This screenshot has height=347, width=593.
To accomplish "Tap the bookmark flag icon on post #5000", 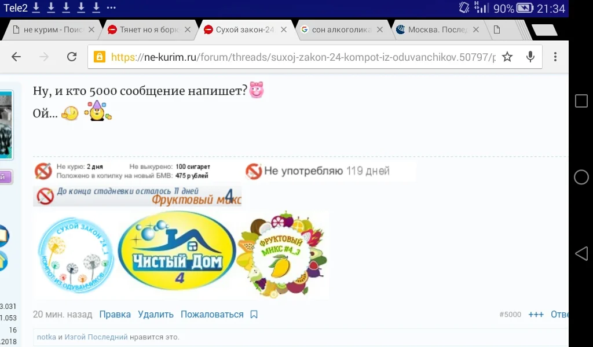I will point(253,314).
